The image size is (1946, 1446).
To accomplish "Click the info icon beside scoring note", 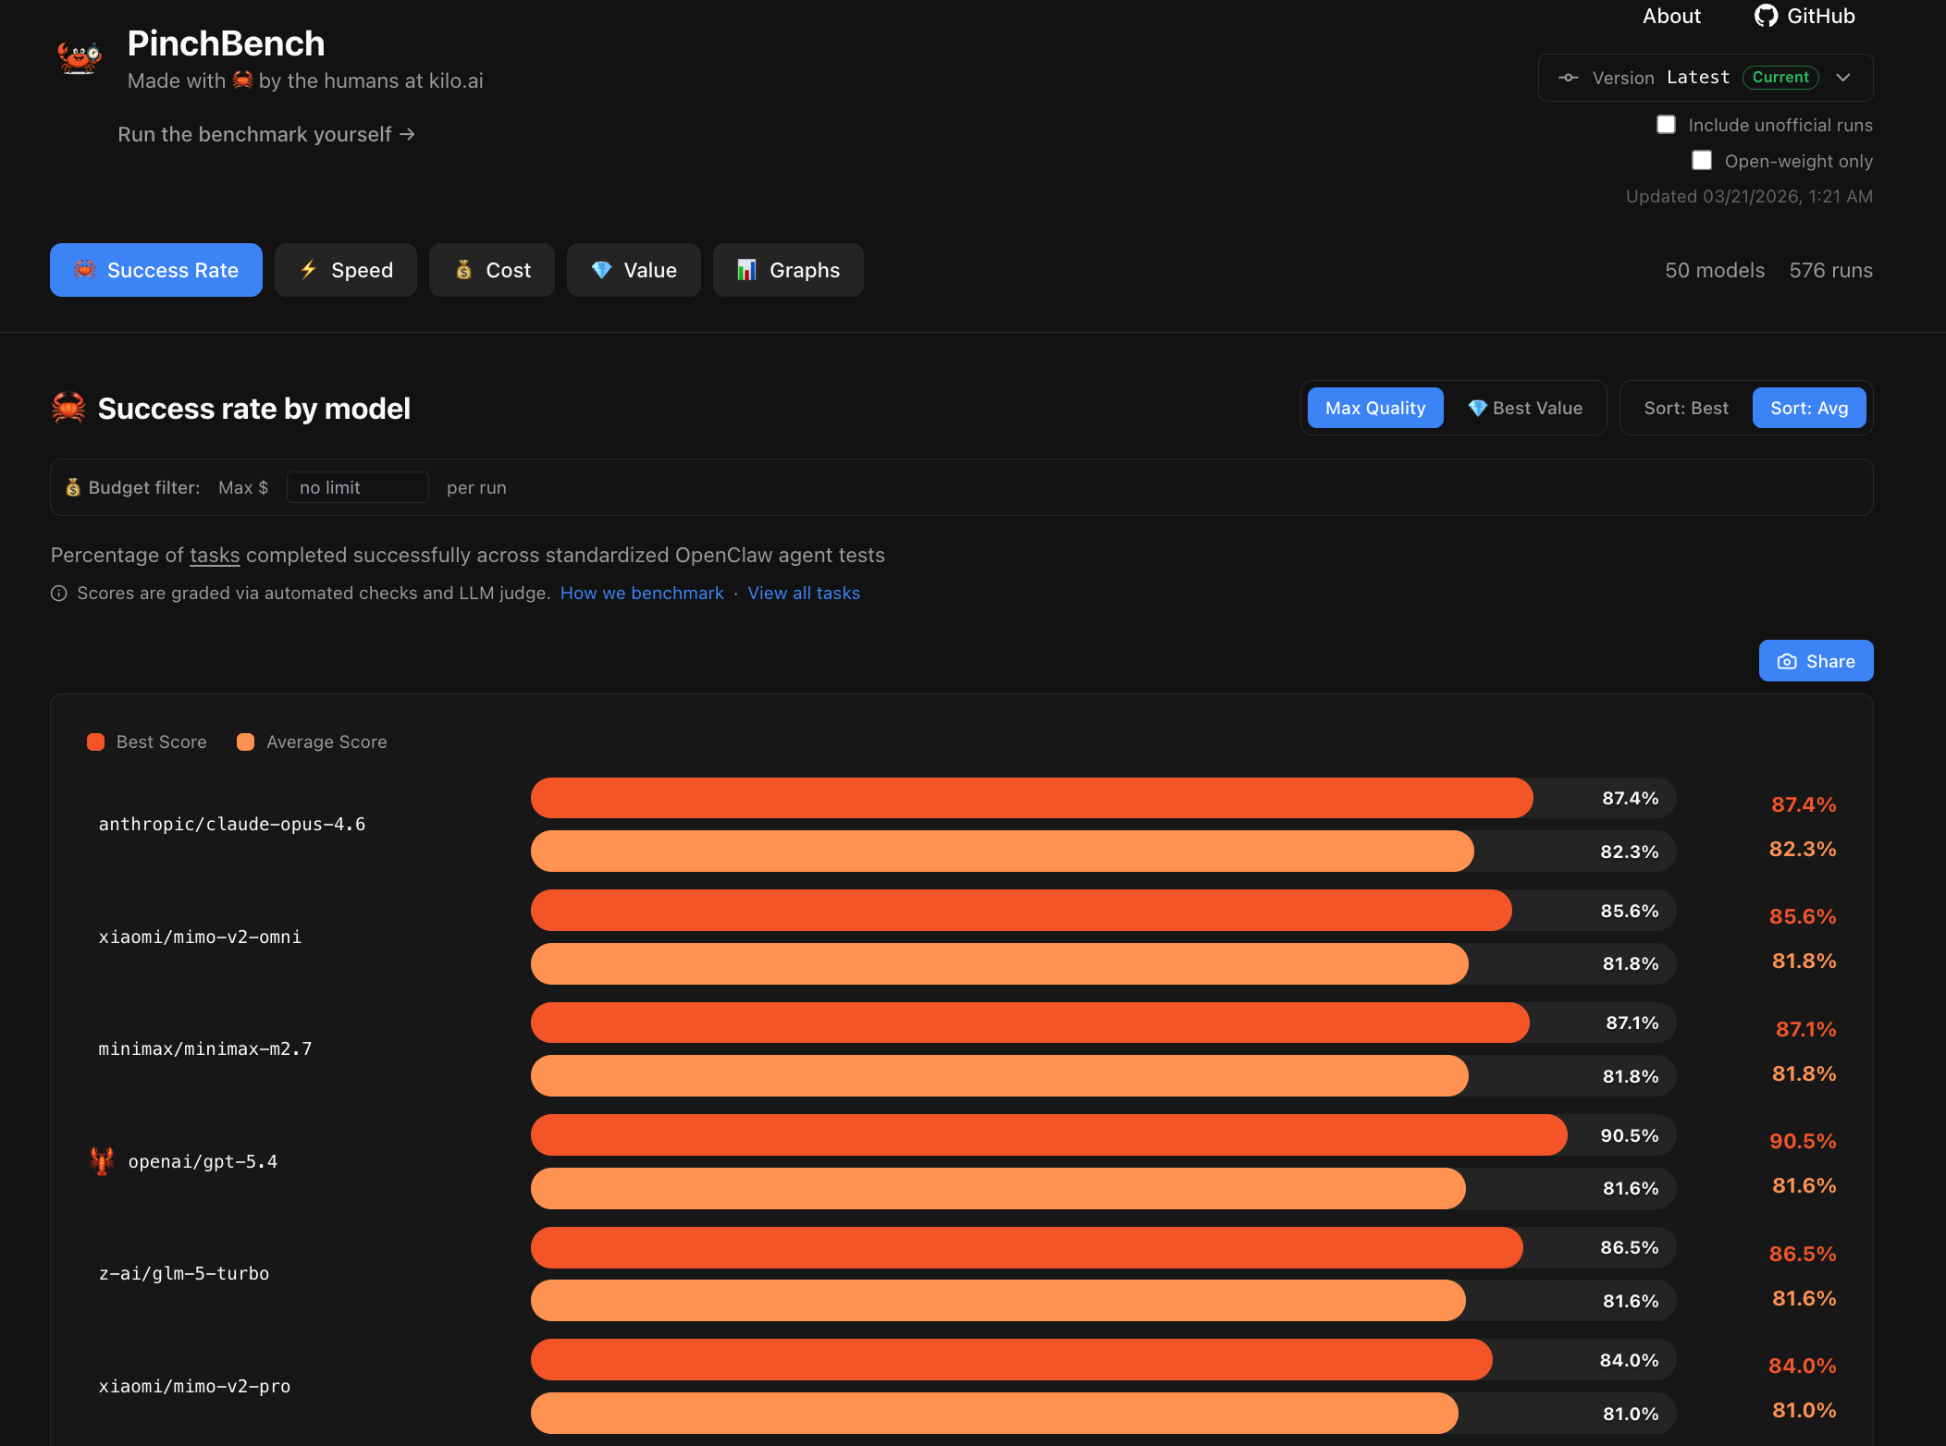I will pyautogui.click(x=59, y=594).
